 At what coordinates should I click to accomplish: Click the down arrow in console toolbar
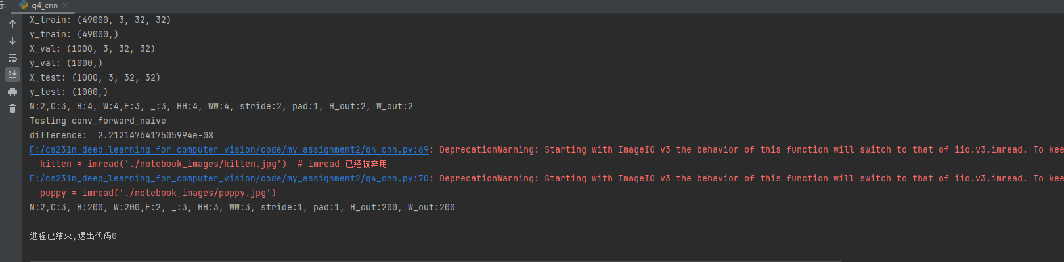click(x=12, y=41)
